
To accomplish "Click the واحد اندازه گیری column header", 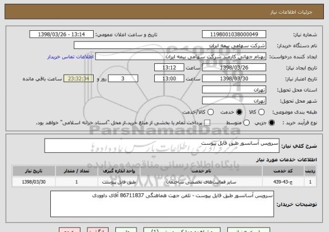I will coord(119,171).
